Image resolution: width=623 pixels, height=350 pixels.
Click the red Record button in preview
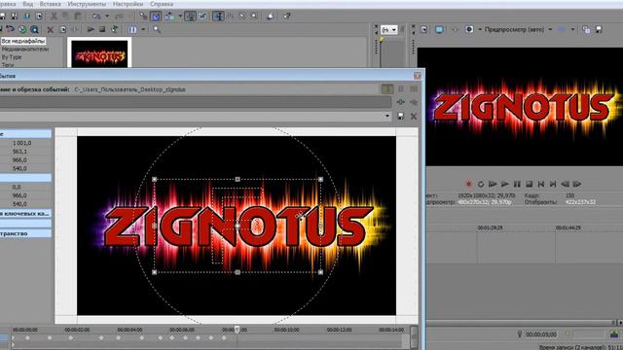(469, 184)
